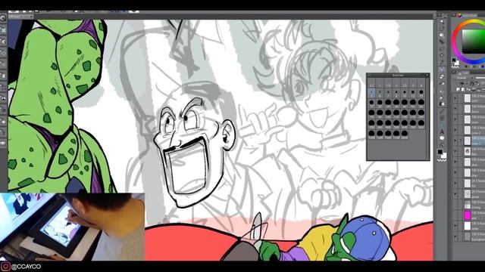
Task: Toggle visibility of the Lines 2 layer
Action: (455, 129)
